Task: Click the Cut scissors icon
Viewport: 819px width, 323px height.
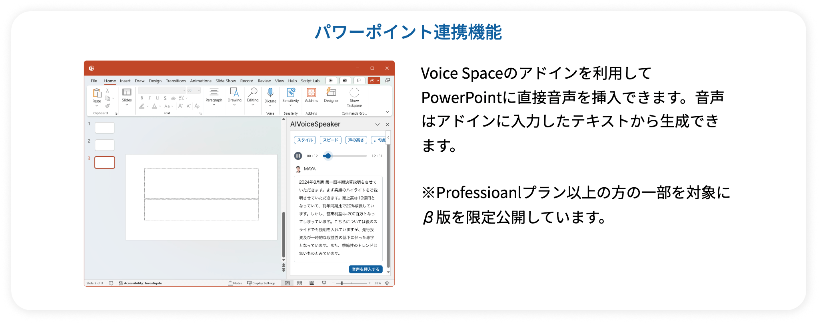Action: [x=107, y=91]
